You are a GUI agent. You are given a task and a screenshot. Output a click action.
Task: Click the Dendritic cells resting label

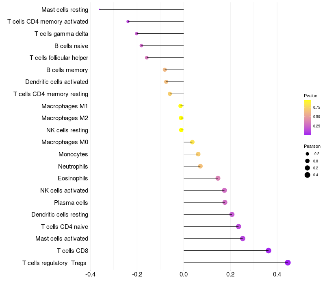(x=60, y=215)
